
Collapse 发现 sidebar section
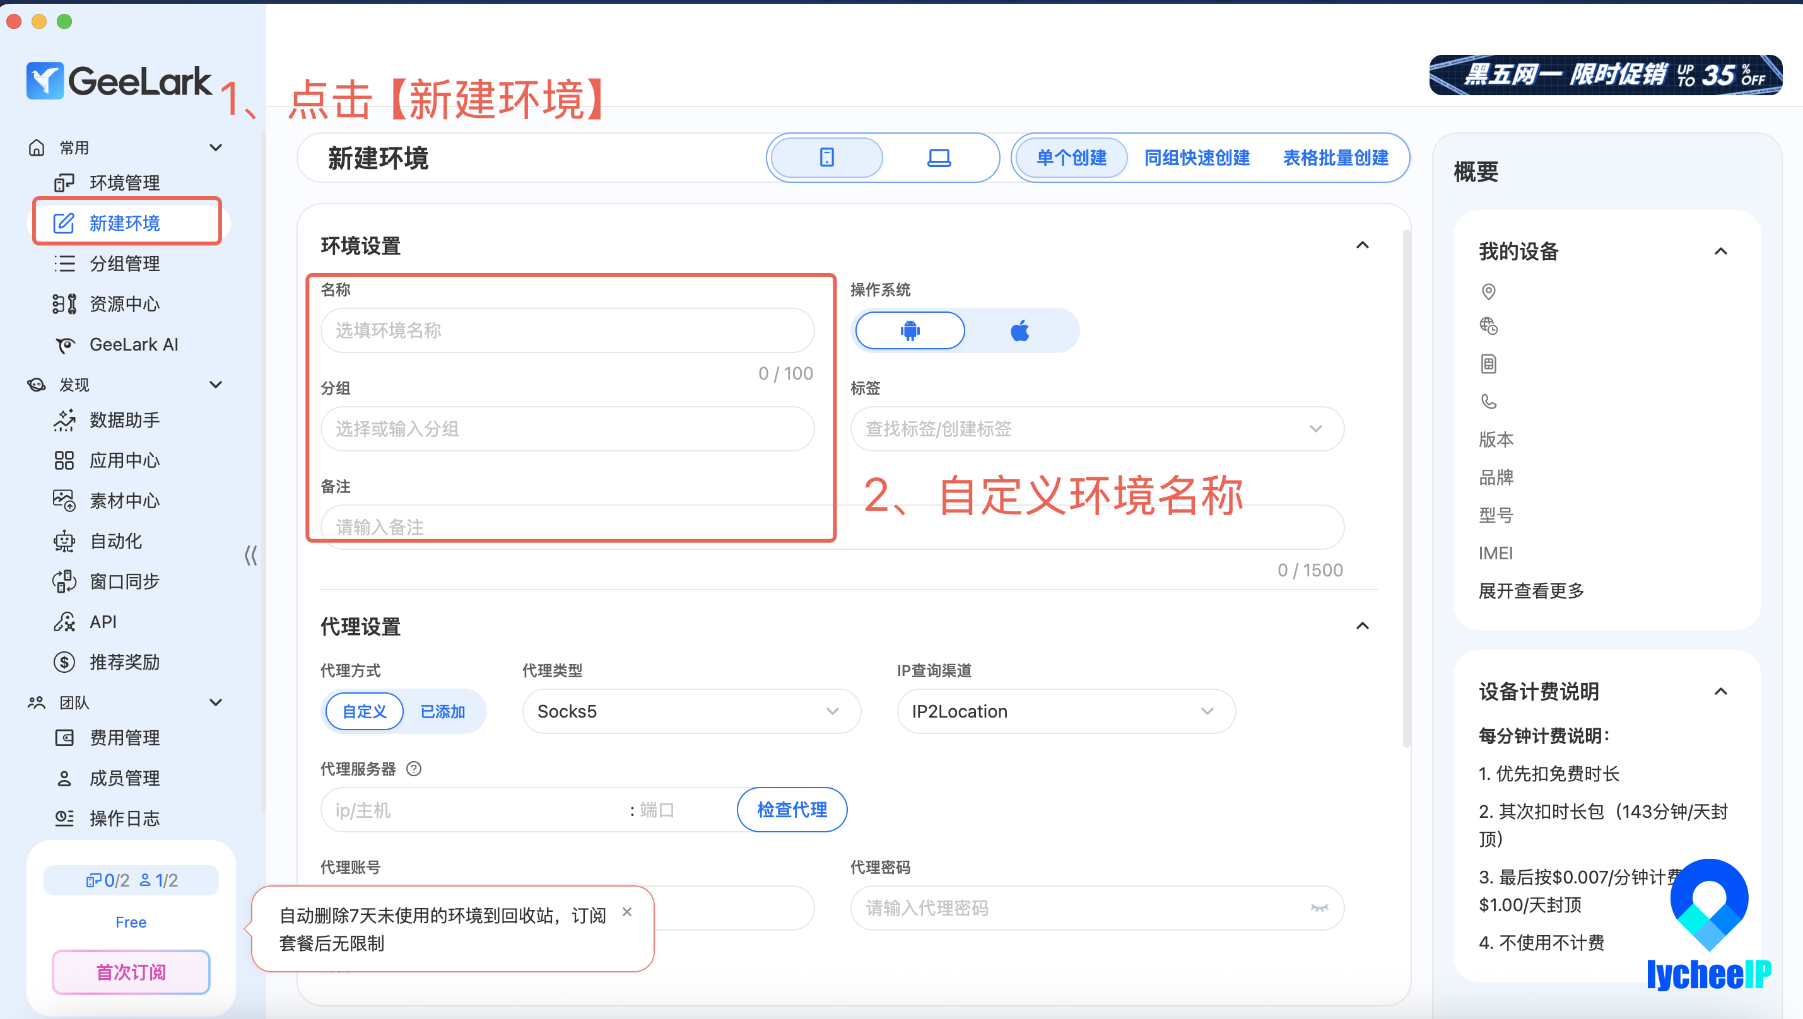click(216, 384)
